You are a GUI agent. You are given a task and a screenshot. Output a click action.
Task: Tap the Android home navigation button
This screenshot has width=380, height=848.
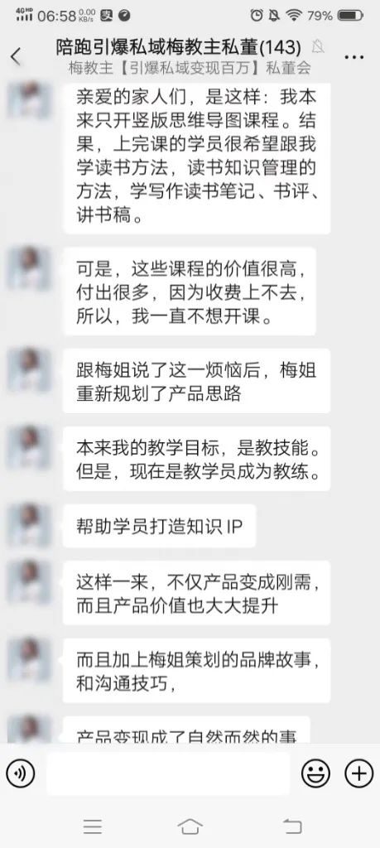[x=190, y=826]
